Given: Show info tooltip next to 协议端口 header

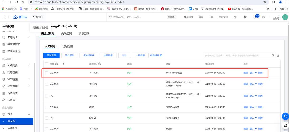Looking at the screenshot, I should [x=100, y=64].
